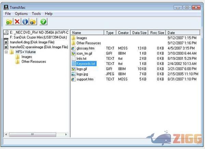This screenshot has height=149, width=205.
Task: Open the blue info properties icon
Action: coord(25,22)
